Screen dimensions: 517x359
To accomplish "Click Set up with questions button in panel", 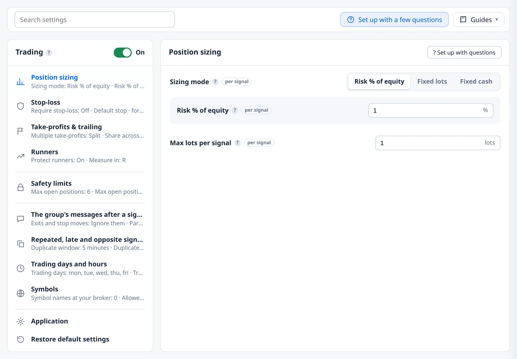I will (x=464, y=53).
